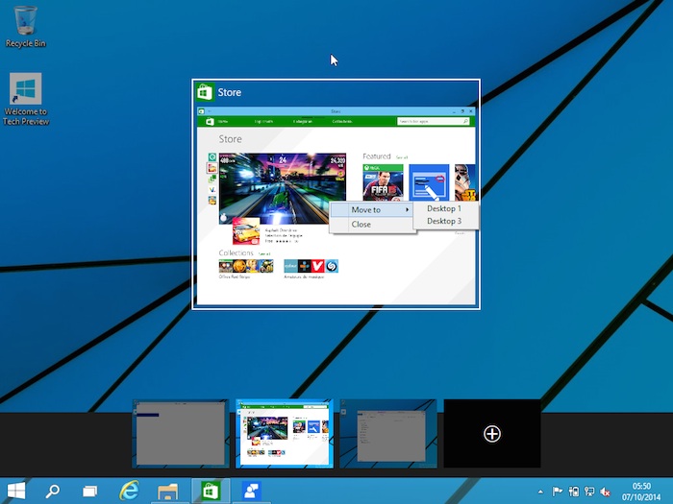Launch Internet Explorer from taskbar
Viewport: 673px width, 504px height.
coord(129,491)
